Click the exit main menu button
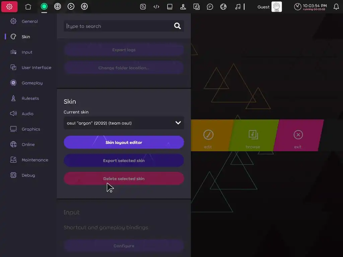The width and height of the screenshot is (343, 257). pyautogui.click(x=298, y=136)
